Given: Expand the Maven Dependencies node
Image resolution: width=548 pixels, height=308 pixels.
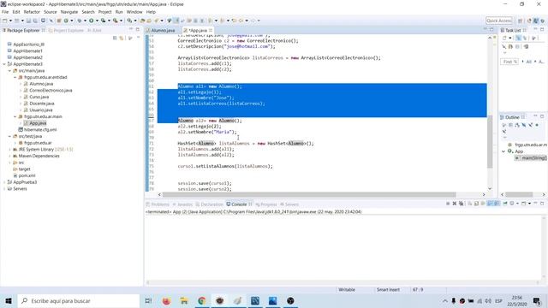Looking at the screenshot, I should [9, 156].
